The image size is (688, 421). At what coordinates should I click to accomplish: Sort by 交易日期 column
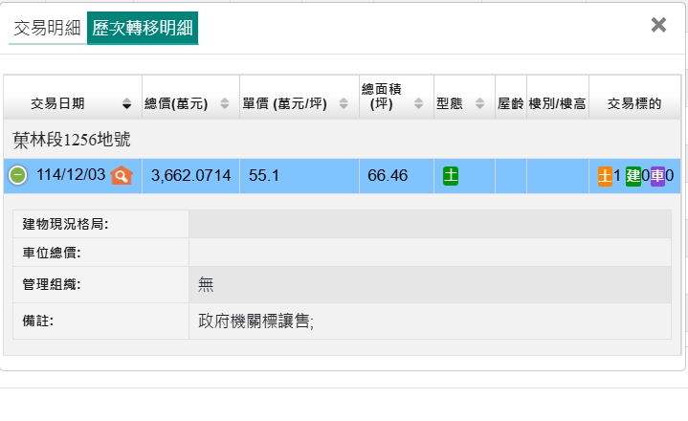pos(72,103)
